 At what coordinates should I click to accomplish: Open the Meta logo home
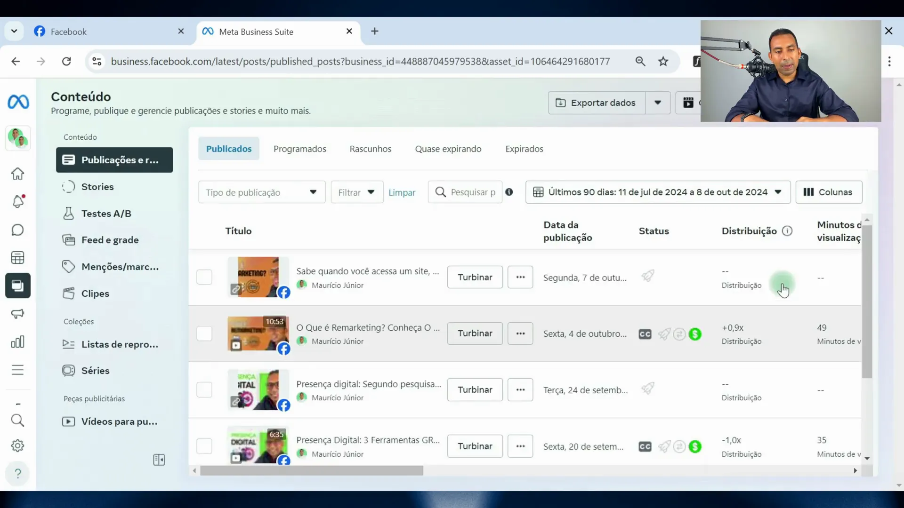pos(18,102)
